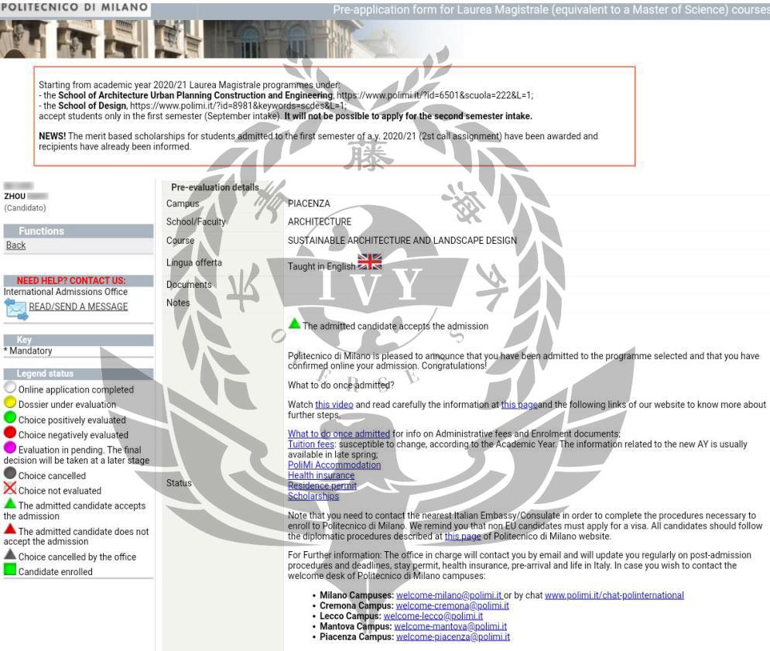Email welcome-milano@polimi.it

pos(449,595)
